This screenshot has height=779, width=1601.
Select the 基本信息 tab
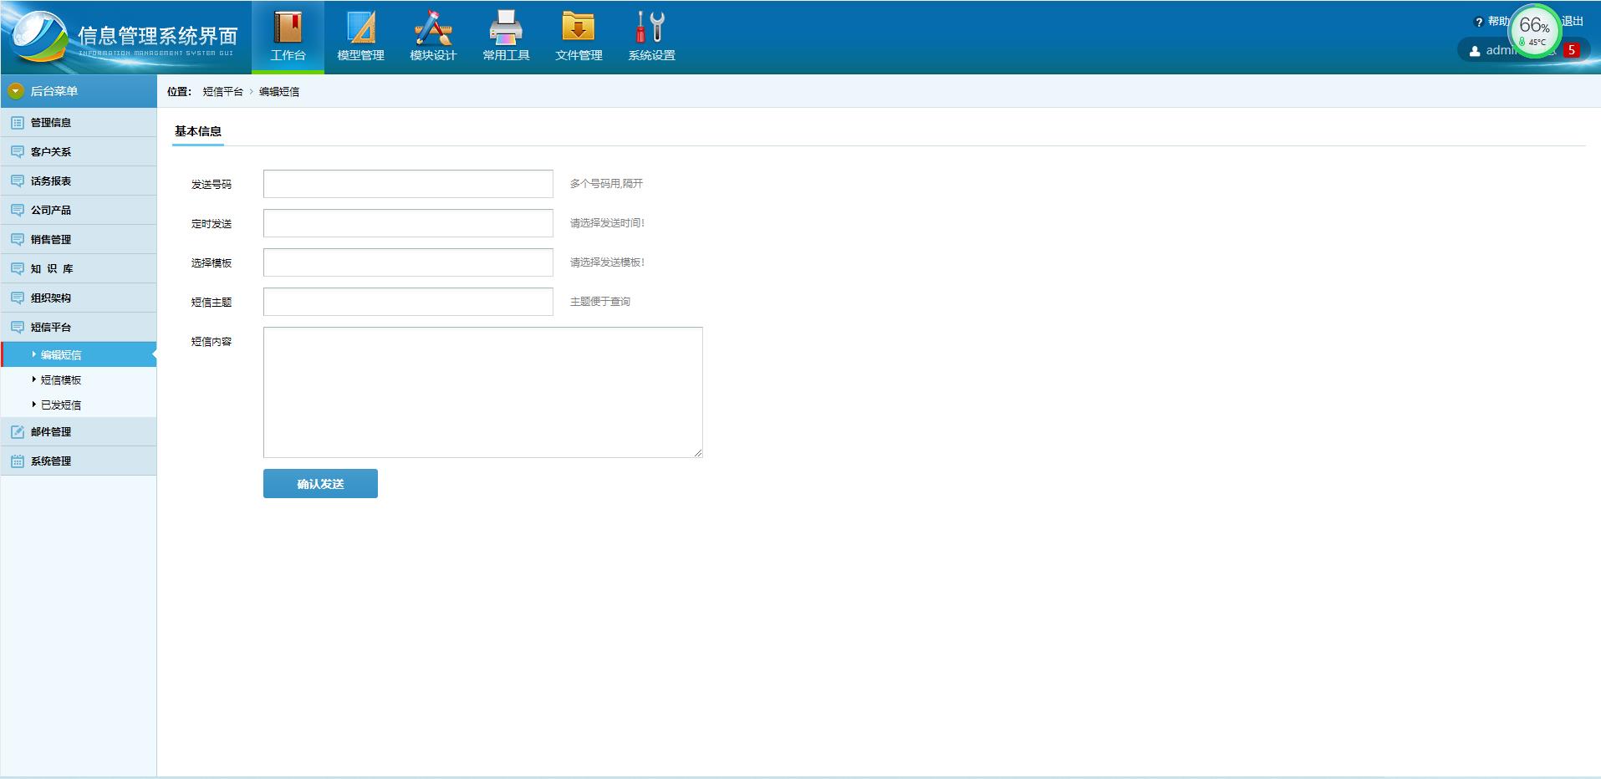click(x=198, y=131)
